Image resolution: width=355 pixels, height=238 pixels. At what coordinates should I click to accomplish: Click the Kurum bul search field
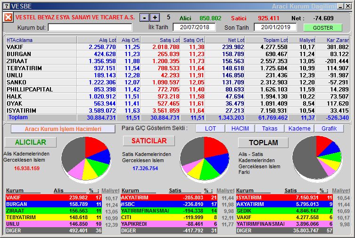click(x=90, y=28)
